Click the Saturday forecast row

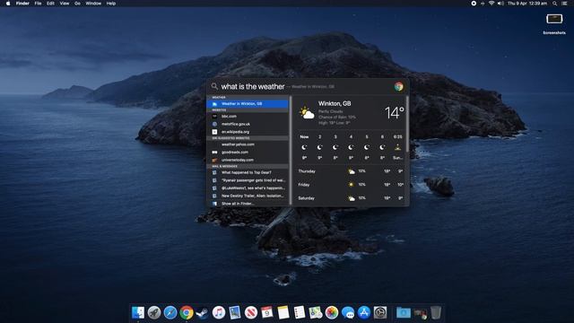pos(351,198)
